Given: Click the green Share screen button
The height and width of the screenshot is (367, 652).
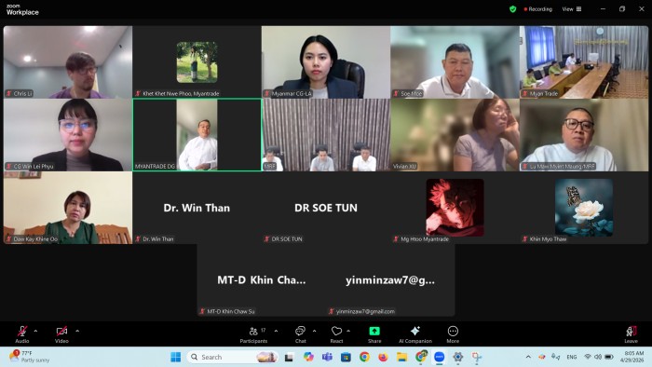Looking at the screenshot, I should [x=374, y=333].
